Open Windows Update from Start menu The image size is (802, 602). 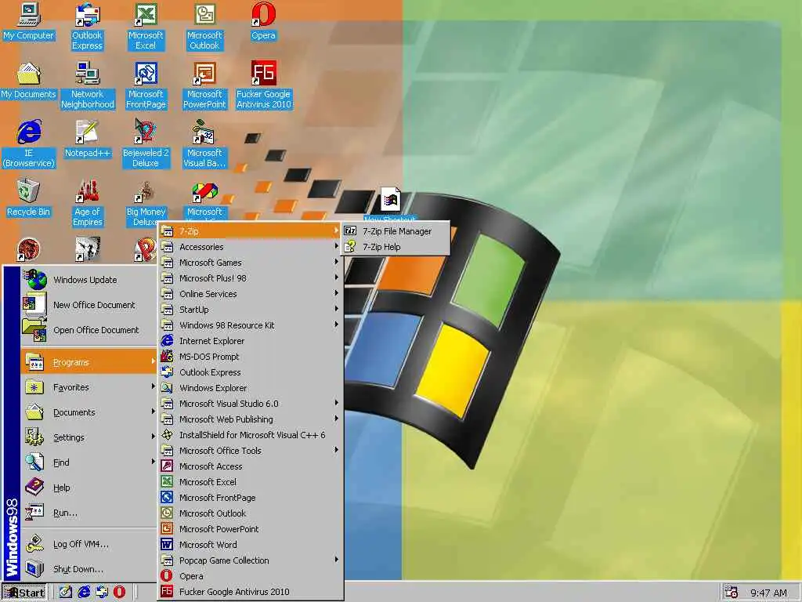point(89,280)
